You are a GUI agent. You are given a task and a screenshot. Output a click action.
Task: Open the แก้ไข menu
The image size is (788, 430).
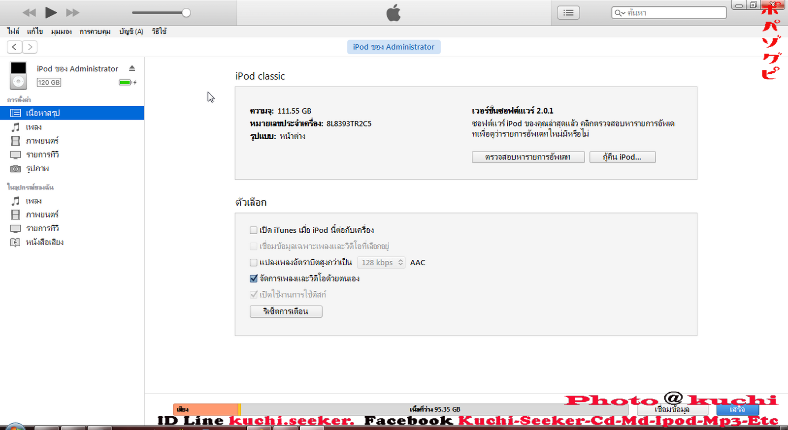pyautogui.click(x=35, y=31)
